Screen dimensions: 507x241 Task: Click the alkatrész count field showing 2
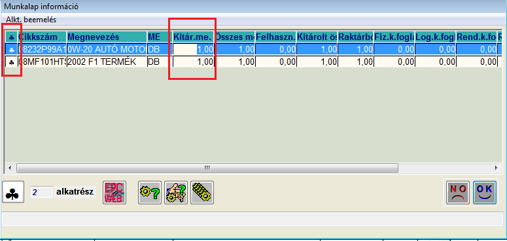(x=41, y=192)
